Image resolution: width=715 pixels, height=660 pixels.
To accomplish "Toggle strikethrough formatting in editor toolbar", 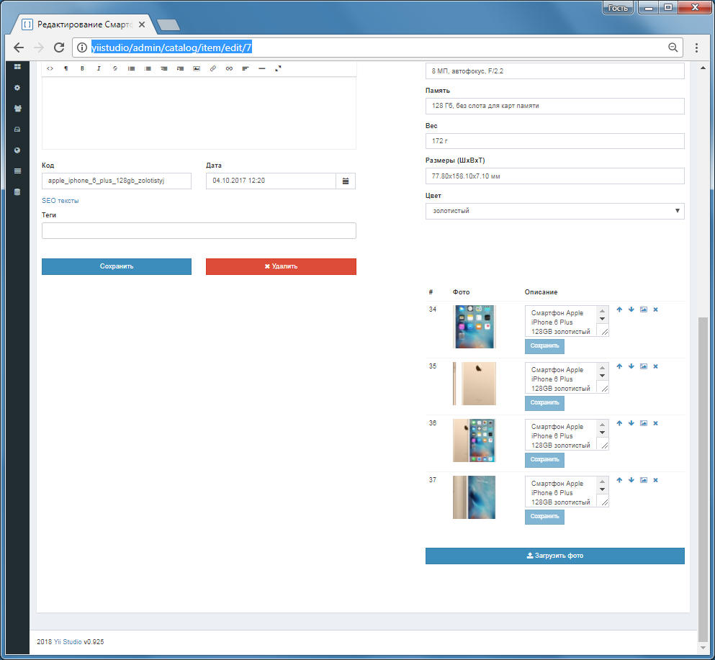I will click(115, 69).
